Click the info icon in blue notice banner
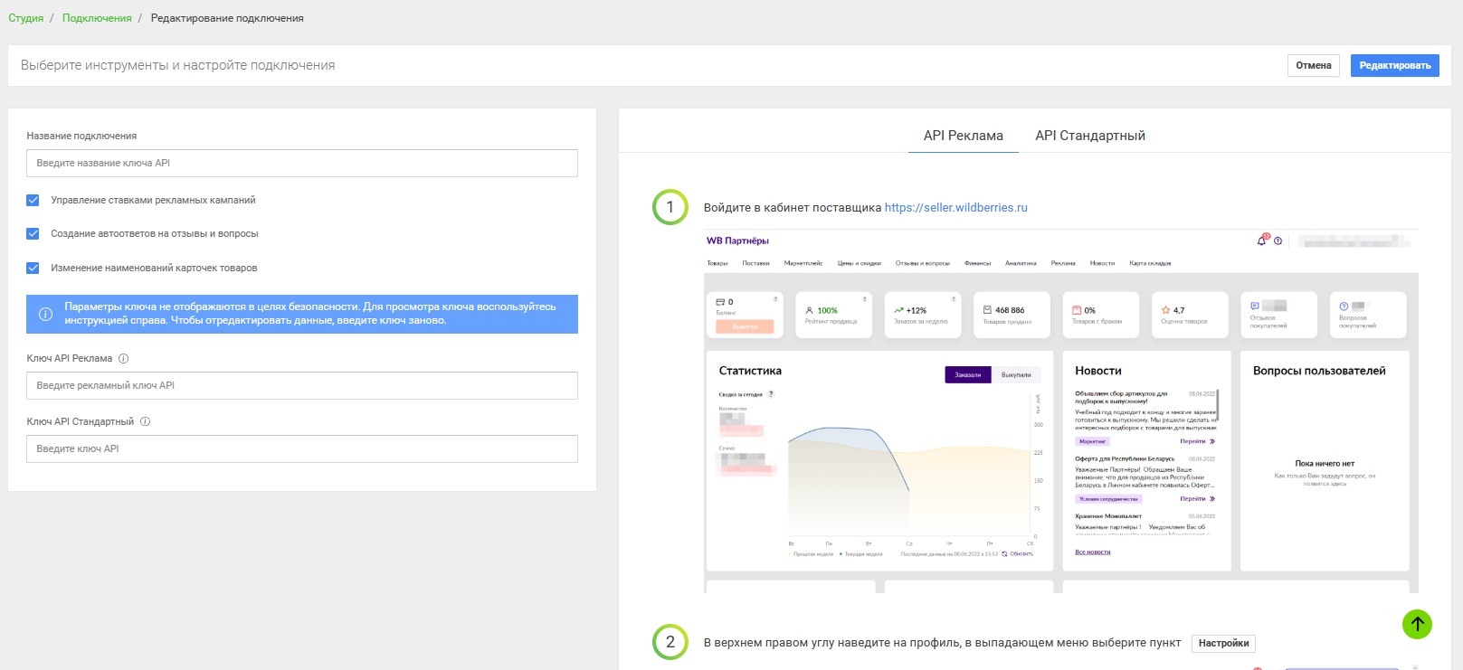Image resolution: width=1463 pixels, height=670 pixels. click(x=45, y=315)
